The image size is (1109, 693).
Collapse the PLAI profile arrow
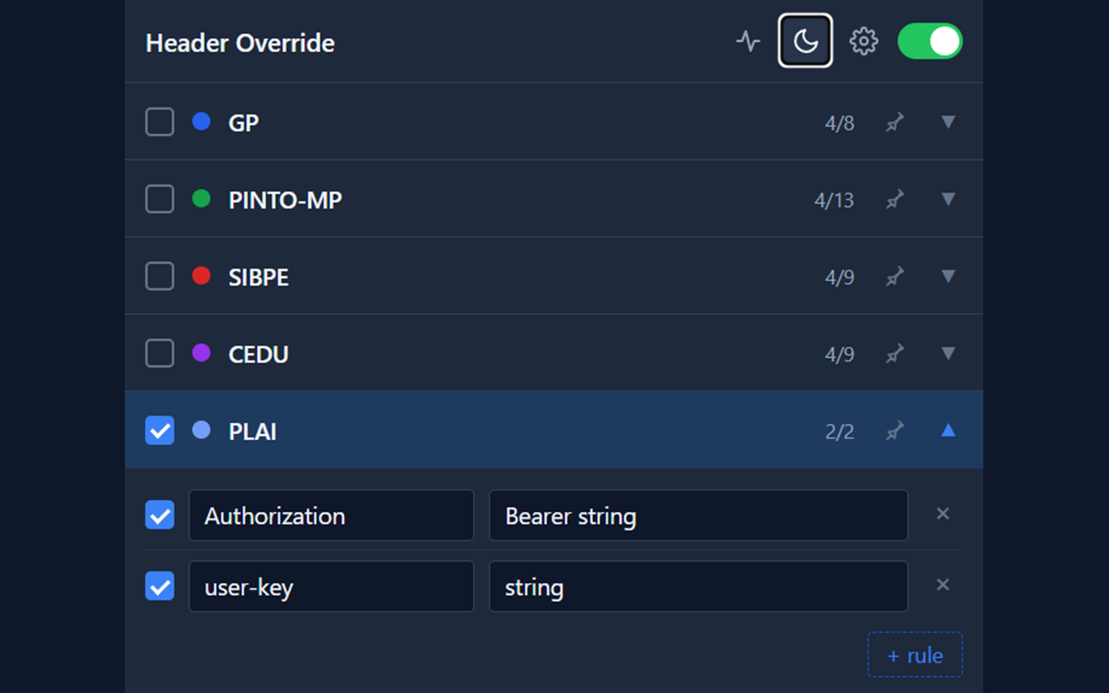pyautogui.click(x=948, y=430)
